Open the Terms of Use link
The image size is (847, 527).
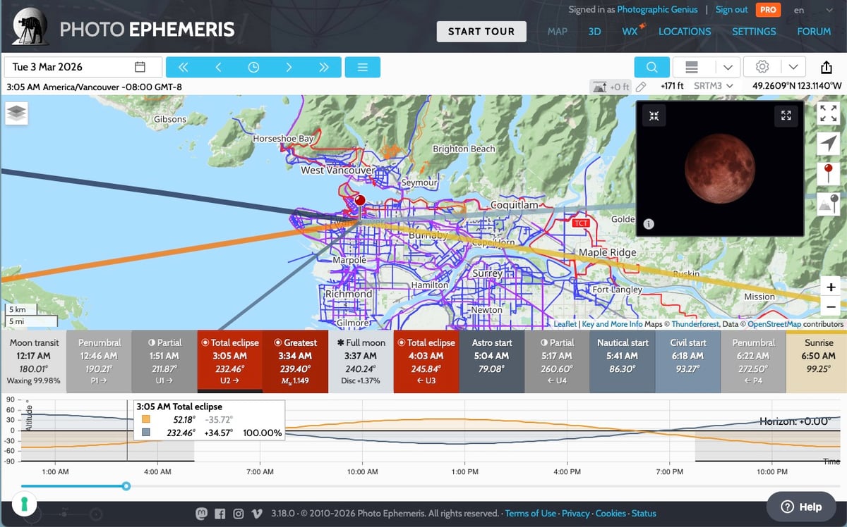tap(530, 513)
